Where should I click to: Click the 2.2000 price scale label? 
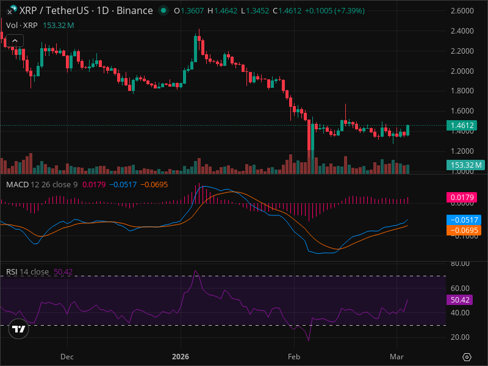462,51
